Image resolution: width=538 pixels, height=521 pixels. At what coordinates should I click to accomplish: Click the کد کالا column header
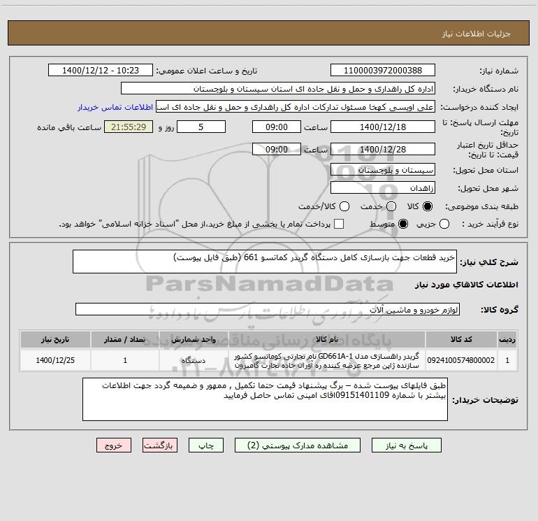461,339
